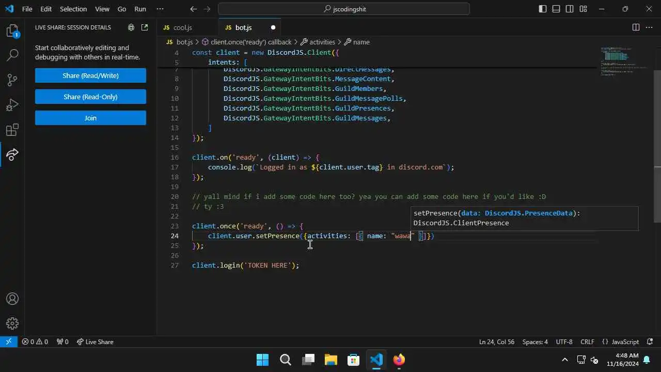The width and height of the screenshot is (661, 372).
Task: Open client.once('ready') callback breadcrumb
Action: (x=246, y=42)
